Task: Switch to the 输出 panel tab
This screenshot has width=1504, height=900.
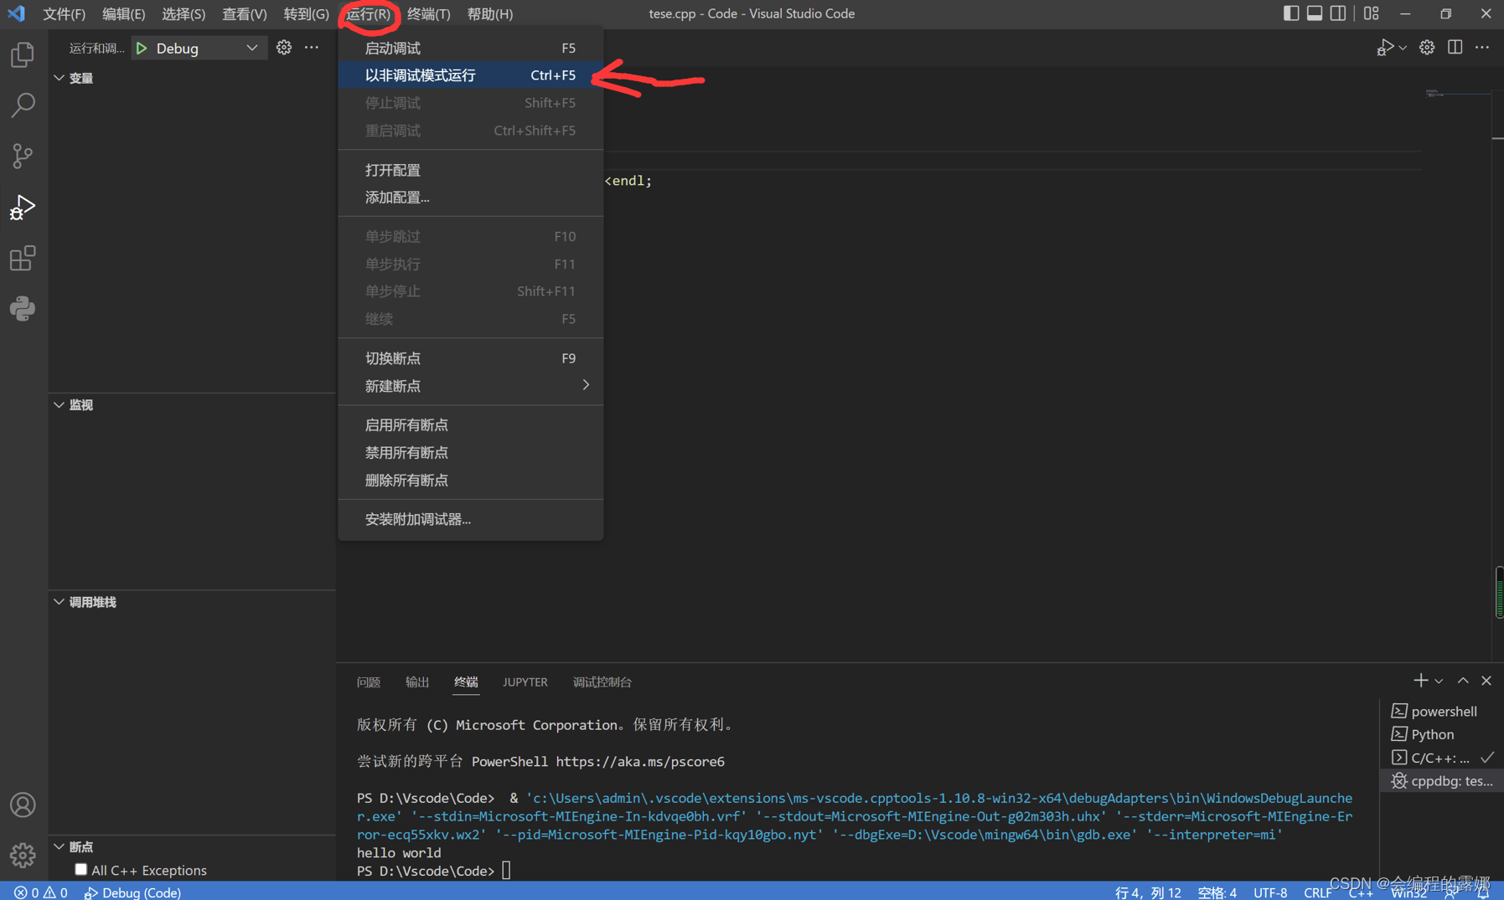Action: click(417, 682)
